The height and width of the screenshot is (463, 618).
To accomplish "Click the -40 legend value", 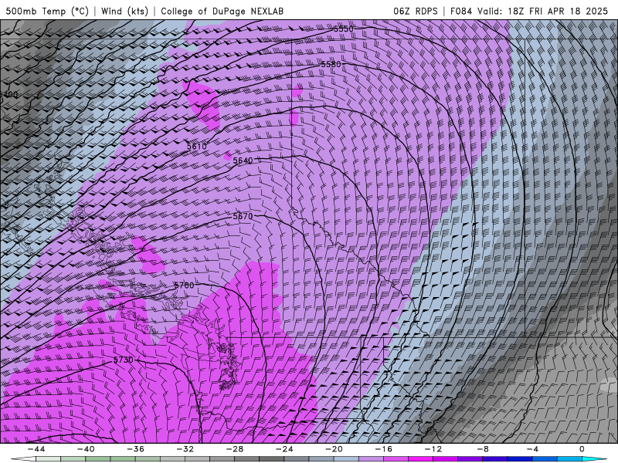I will 86,449.
